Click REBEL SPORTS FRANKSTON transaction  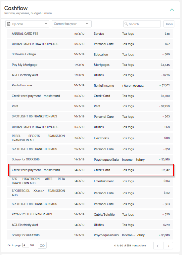tap(90, 138)
